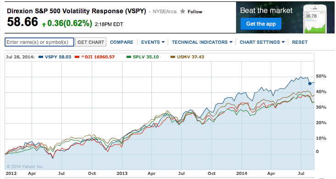This screenshot has height=179, width=336.
Task: Click the 2014 x-axis label
Action: (242, 173)
